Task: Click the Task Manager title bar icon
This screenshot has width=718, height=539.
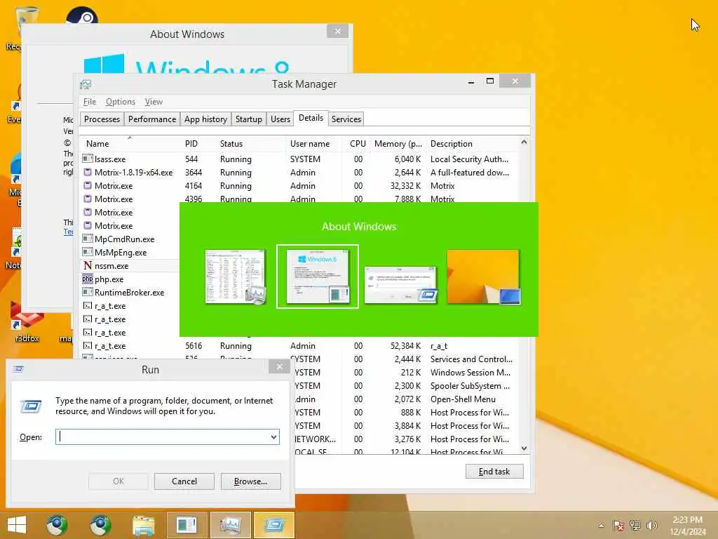Action: coord(86,84)
